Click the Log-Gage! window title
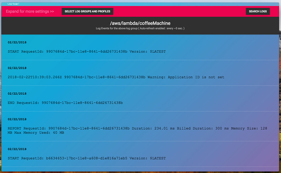This screenshot has height=173, width=281. (13, 4)
